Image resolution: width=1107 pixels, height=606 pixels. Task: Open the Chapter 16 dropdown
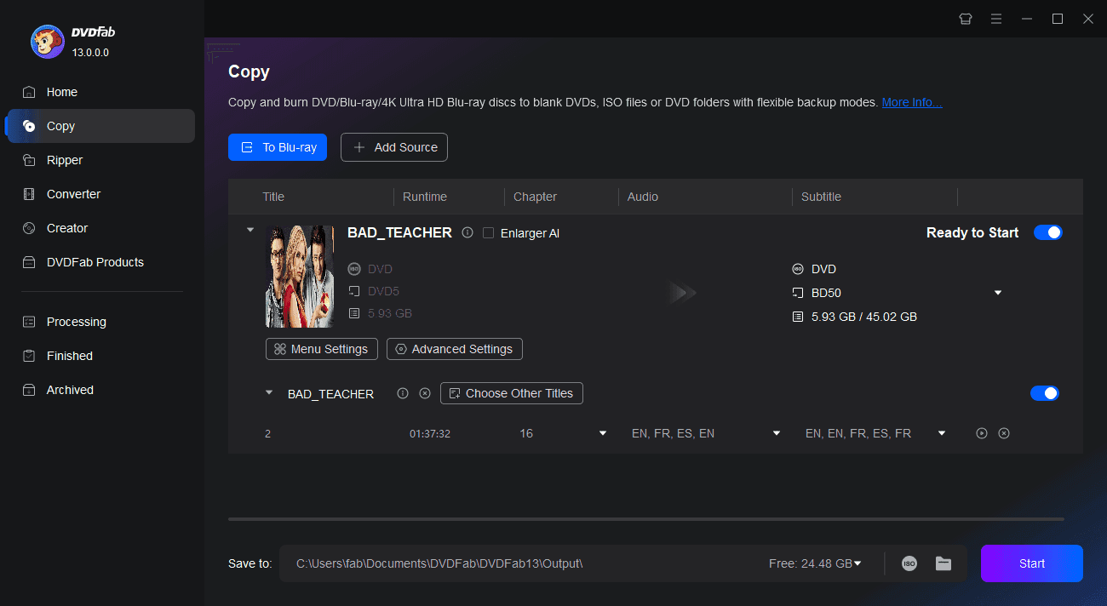pos(603,433)
